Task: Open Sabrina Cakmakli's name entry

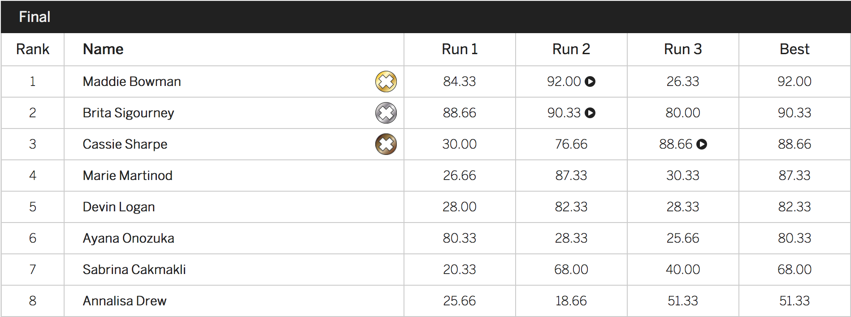Action: coord(134,270)
